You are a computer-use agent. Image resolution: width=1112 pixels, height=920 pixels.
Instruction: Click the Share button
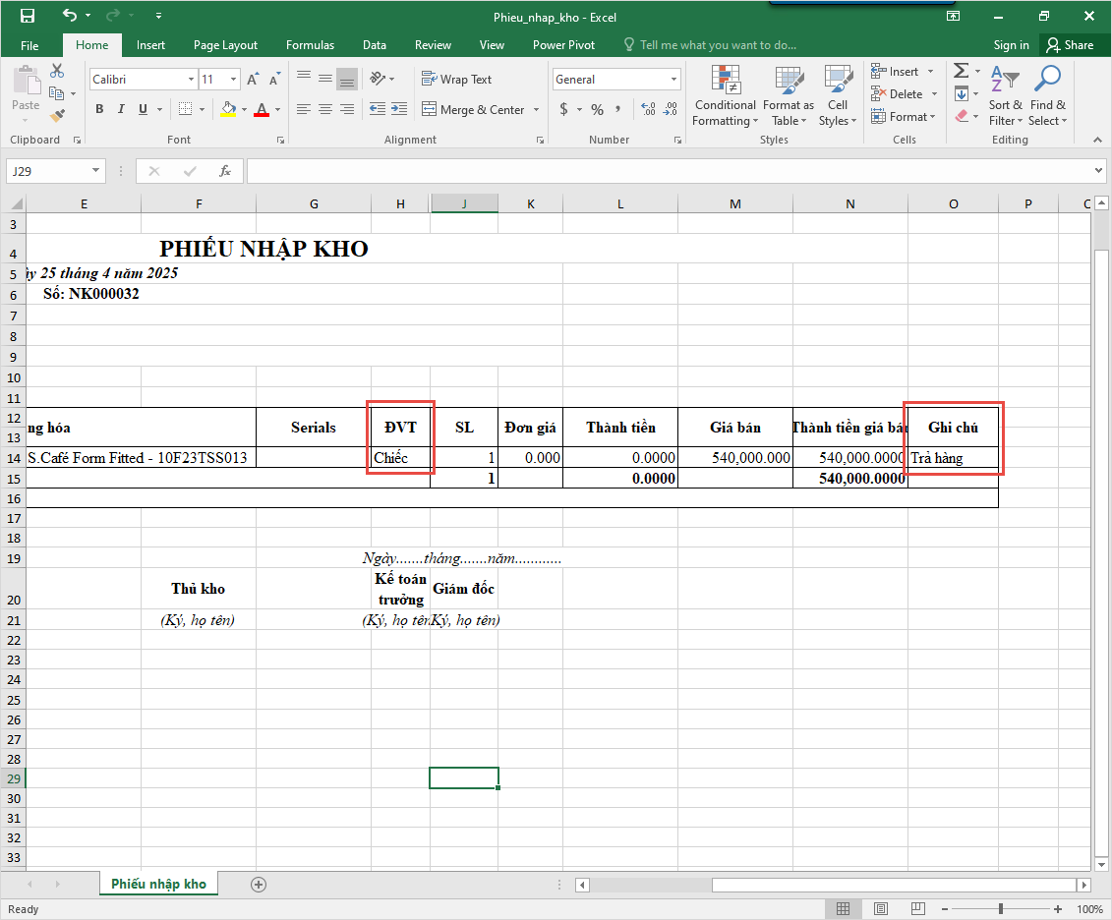tap(1070, 45)
